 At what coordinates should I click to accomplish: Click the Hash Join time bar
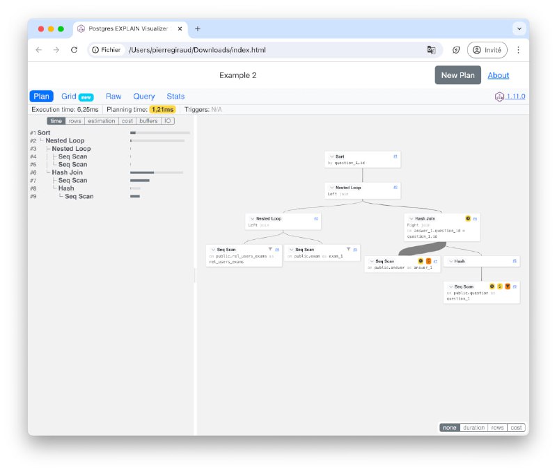[156, 172]
